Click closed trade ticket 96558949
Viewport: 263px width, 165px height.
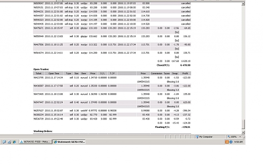pyautogui.click(x=39, y=36)
